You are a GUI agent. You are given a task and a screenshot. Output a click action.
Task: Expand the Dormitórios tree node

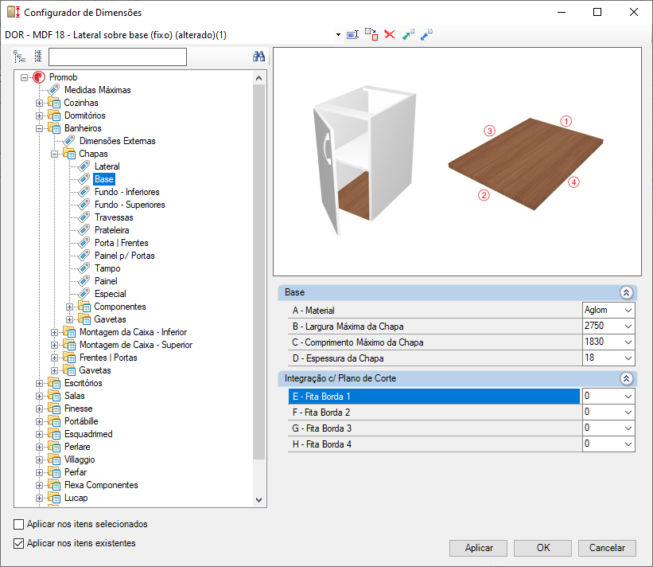click(x=39, y=115)
